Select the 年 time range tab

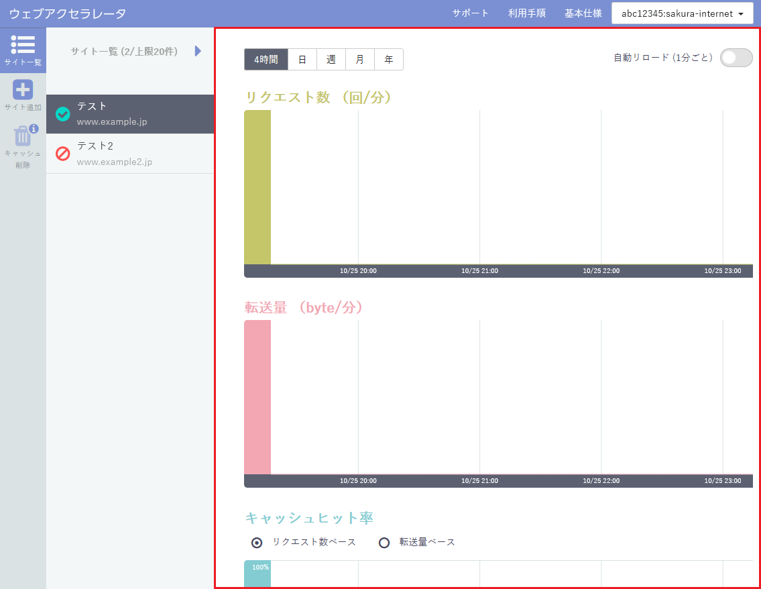(389, 60)
